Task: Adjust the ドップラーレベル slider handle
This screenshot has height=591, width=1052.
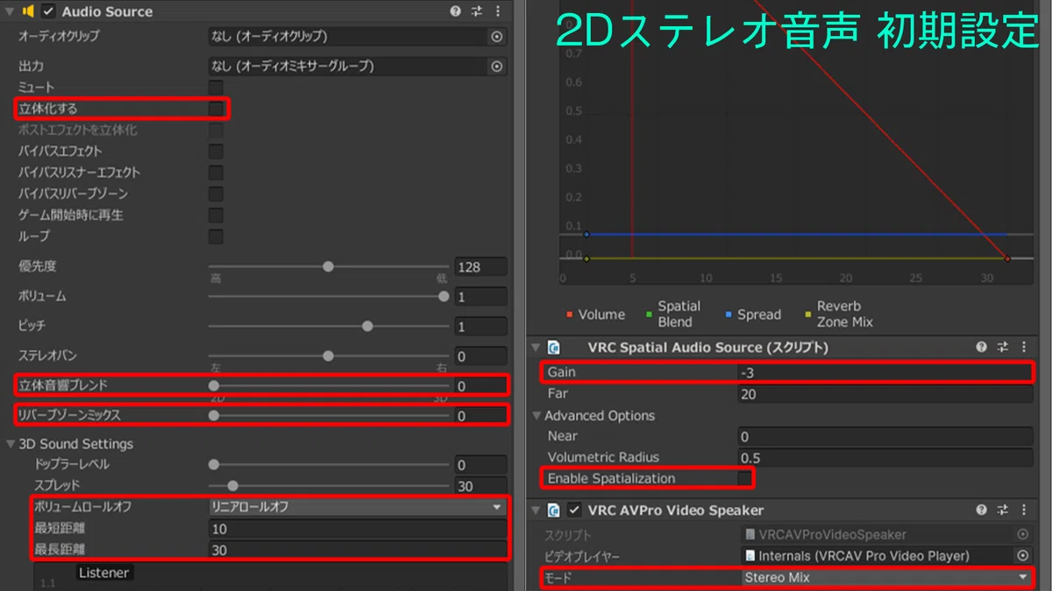Action: (x=214, y=465)
